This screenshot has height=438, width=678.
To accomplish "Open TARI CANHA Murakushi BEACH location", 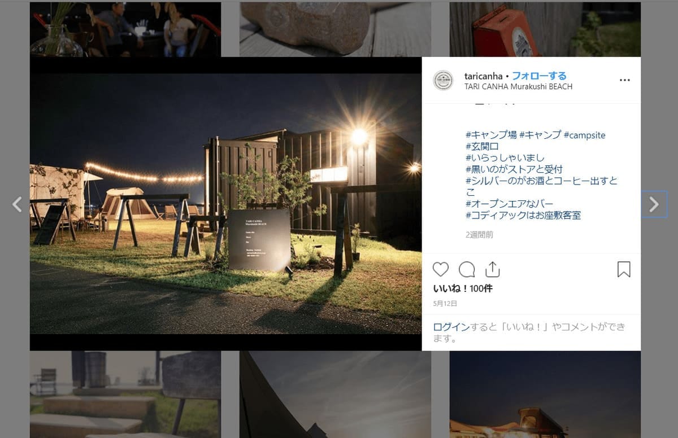I will pyautogui.click(x=518, y=86).
